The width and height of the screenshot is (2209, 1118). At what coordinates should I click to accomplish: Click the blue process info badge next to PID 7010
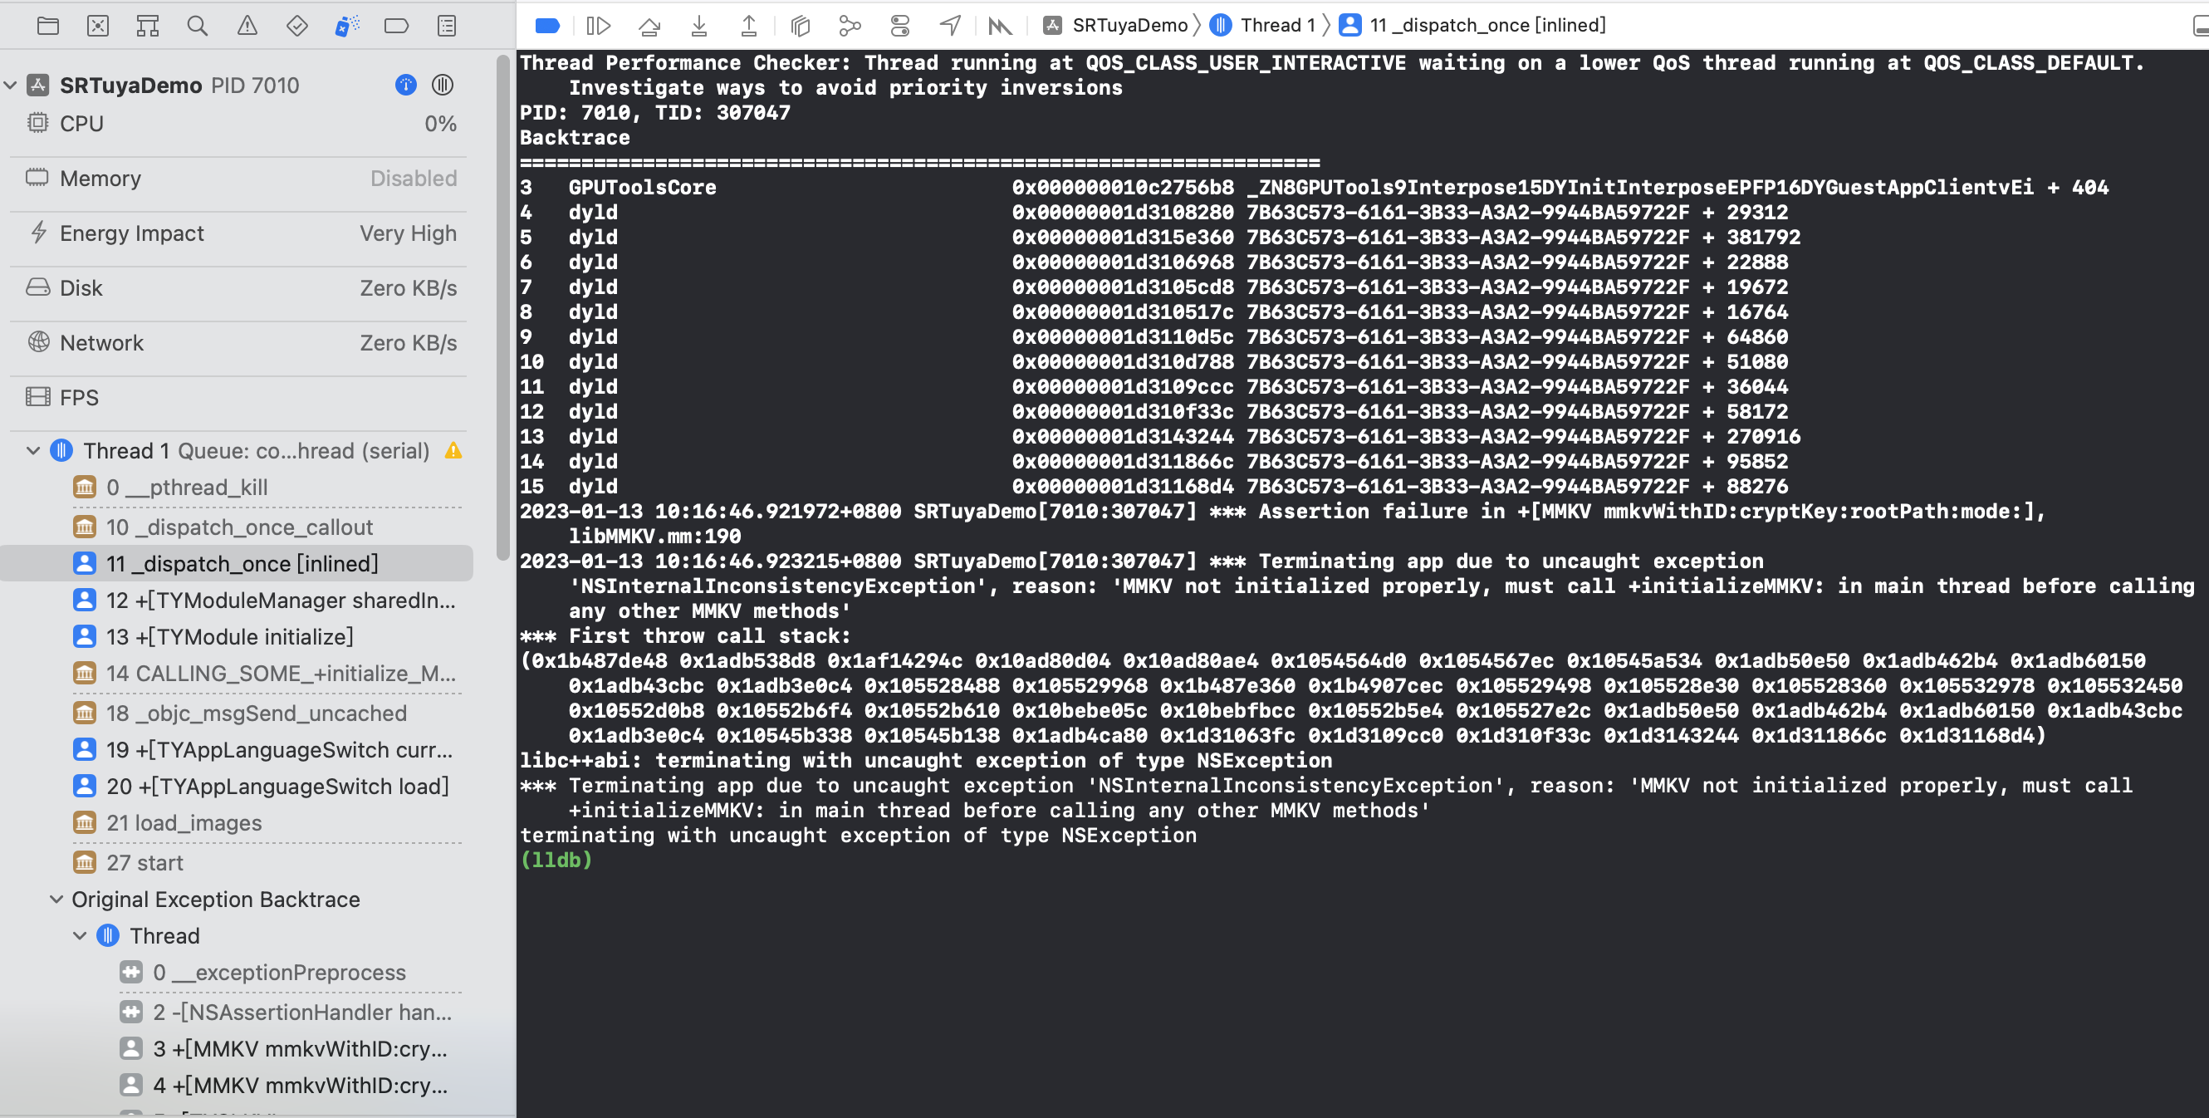(405, 85)
